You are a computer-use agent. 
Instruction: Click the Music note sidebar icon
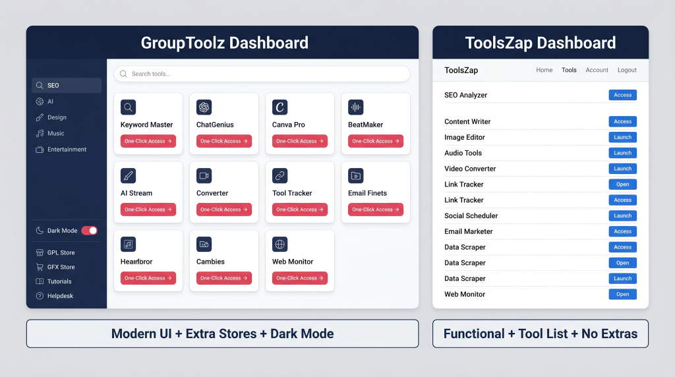pyautogui.click(x=40, y=133)
